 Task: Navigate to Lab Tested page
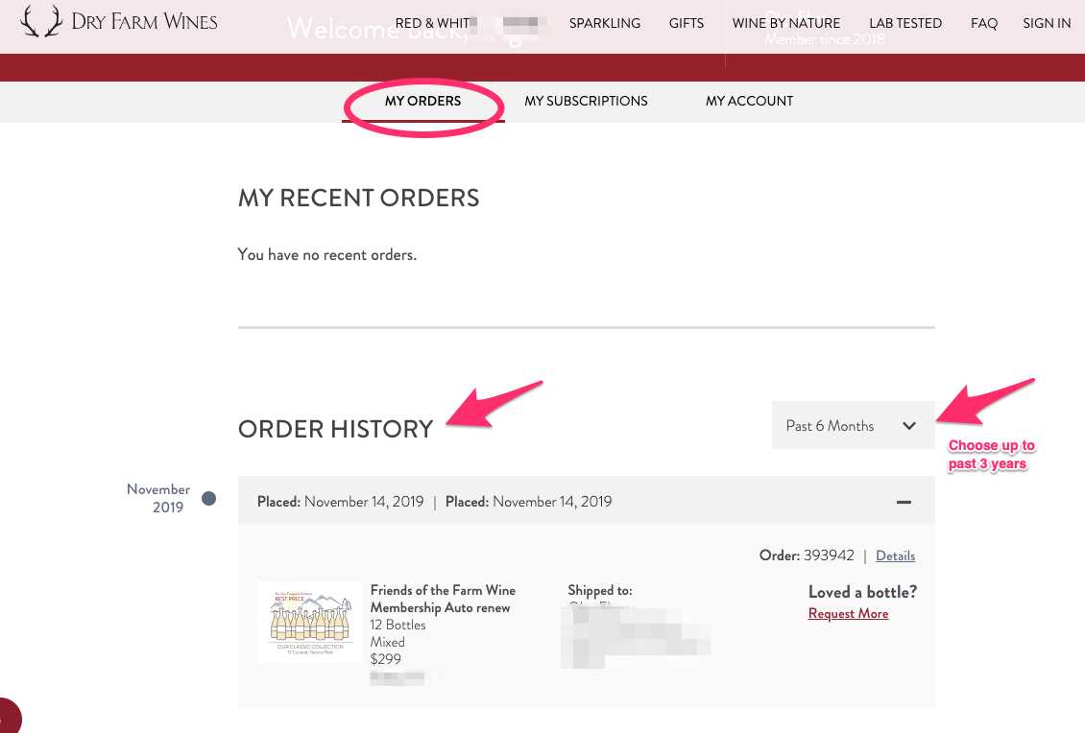[905, 23]
